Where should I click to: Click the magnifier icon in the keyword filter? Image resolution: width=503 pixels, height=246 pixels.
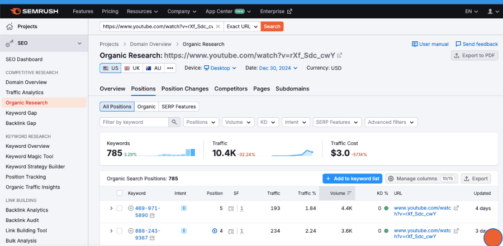(174, 122)
